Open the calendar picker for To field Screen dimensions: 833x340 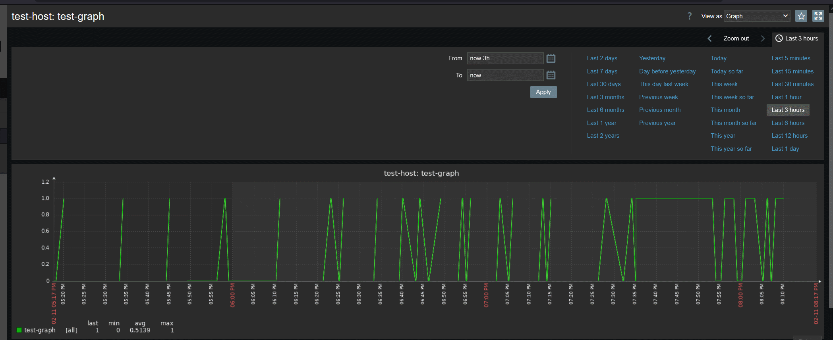pos(551,75)
